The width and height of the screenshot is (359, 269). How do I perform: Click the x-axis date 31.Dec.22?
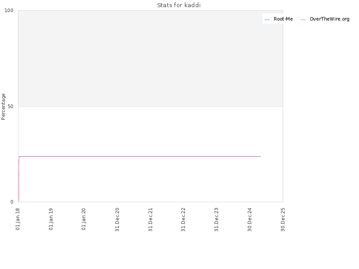pos(184,220)
